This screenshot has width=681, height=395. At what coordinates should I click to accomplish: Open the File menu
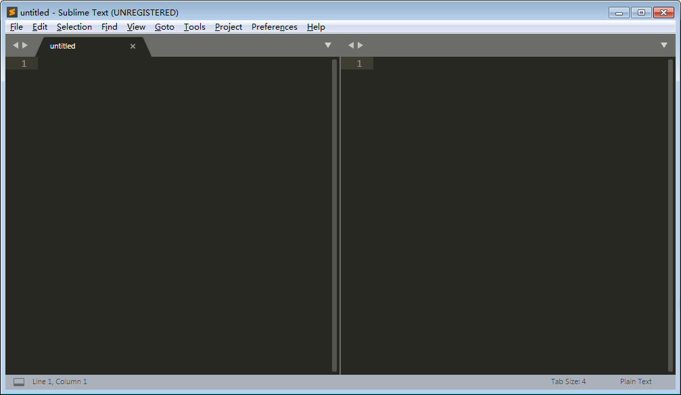(x=16, y=27)
